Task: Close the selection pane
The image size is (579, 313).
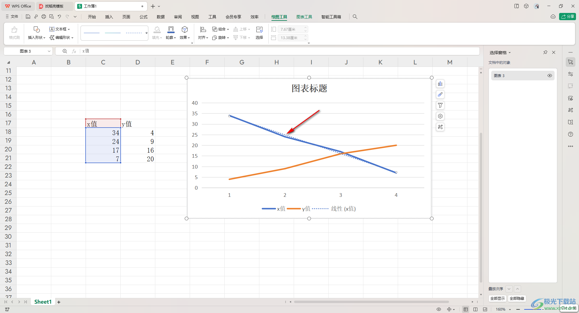Action: (x=554, y=52)
